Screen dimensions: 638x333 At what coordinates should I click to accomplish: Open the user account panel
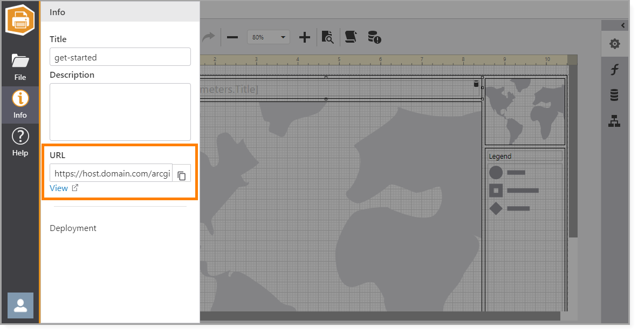coord(20,305)
